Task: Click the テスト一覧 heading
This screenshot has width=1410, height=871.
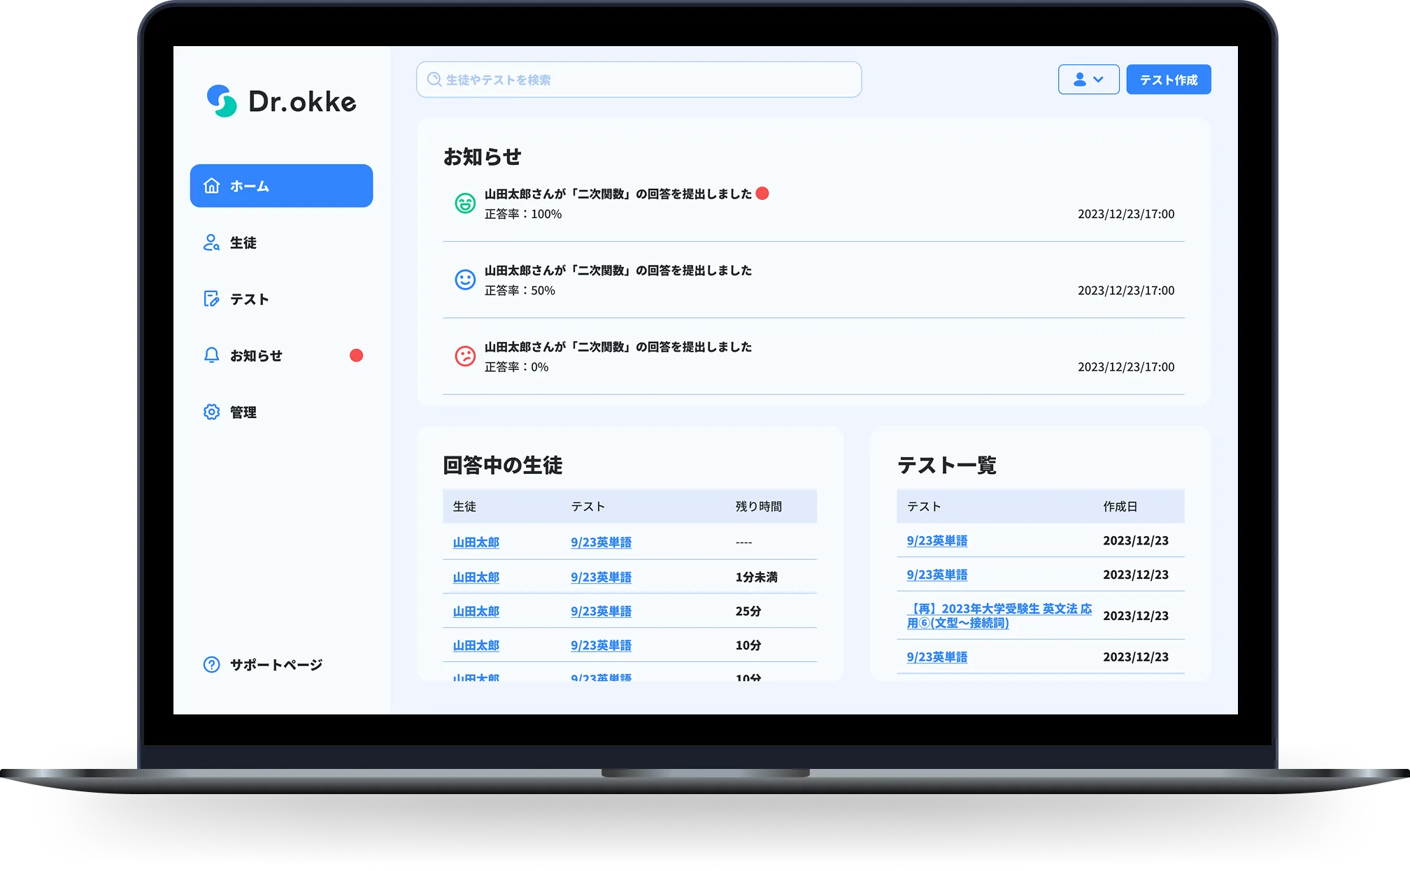Action: point(946,465)
